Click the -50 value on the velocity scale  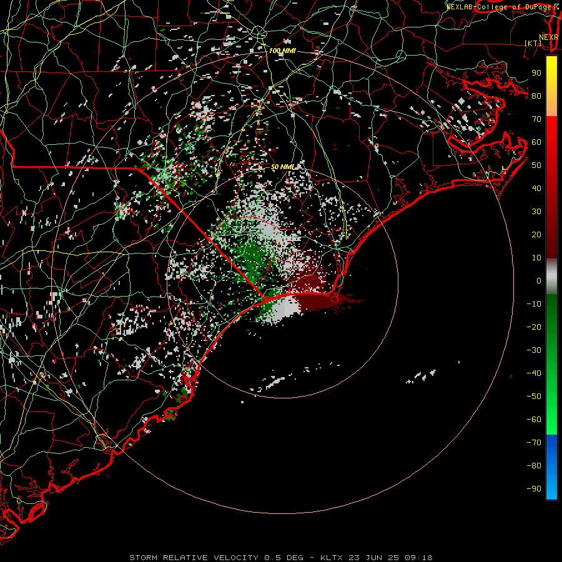tap(534, 397)
